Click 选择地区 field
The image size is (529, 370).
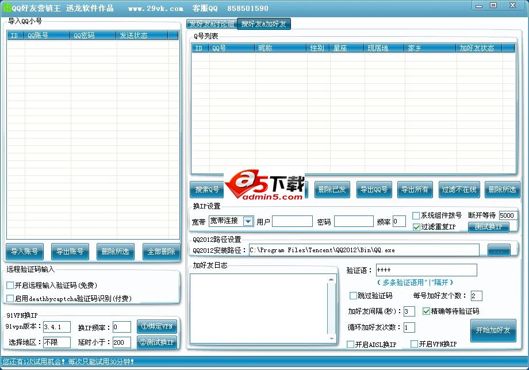click(x=57, y=342)
